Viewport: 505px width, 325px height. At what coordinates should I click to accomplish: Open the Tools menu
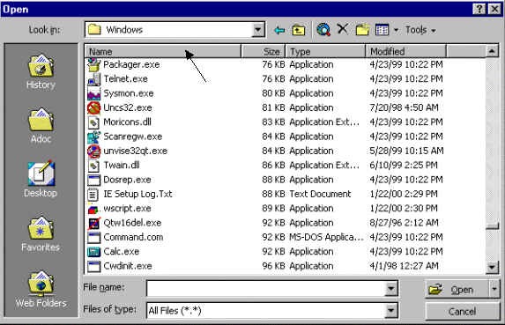(420, 30)
